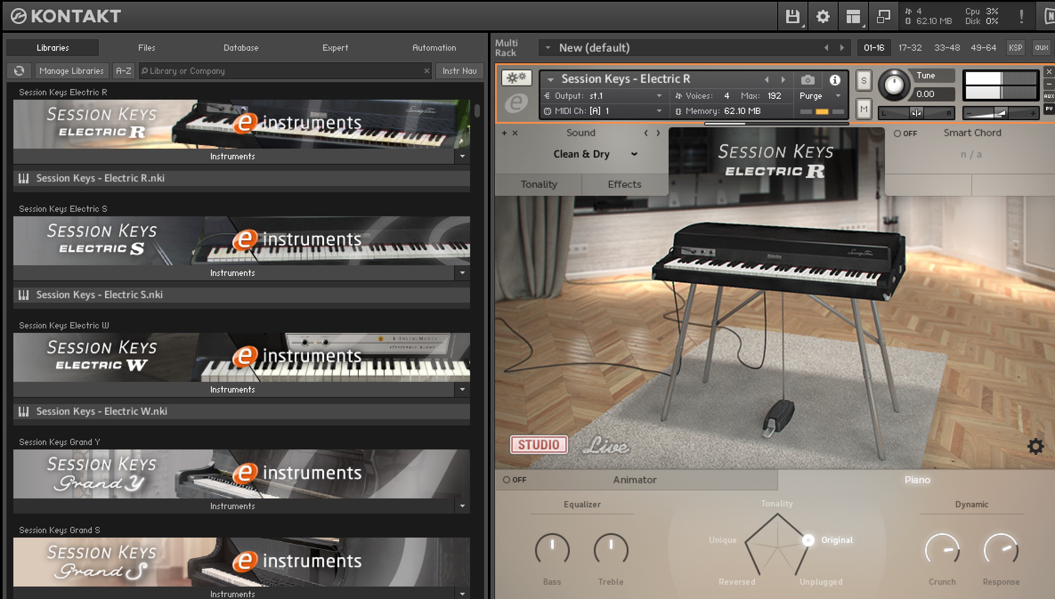Viewport: 1055px width, 599px height.
Task: Click the panic exclamation mark icon
Action: pyautogui.click(x=1021, y=17)
